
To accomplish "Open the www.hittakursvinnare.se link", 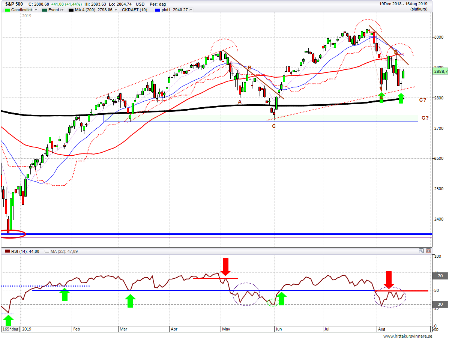I will point(408,336).
